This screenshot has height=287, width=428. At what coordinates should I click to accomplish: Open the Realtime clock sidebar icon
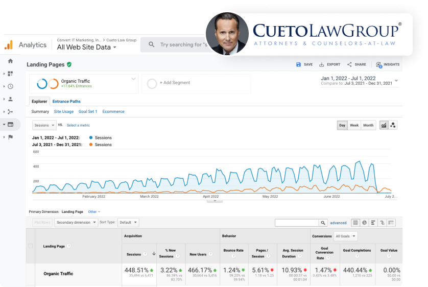coord(10,86)
